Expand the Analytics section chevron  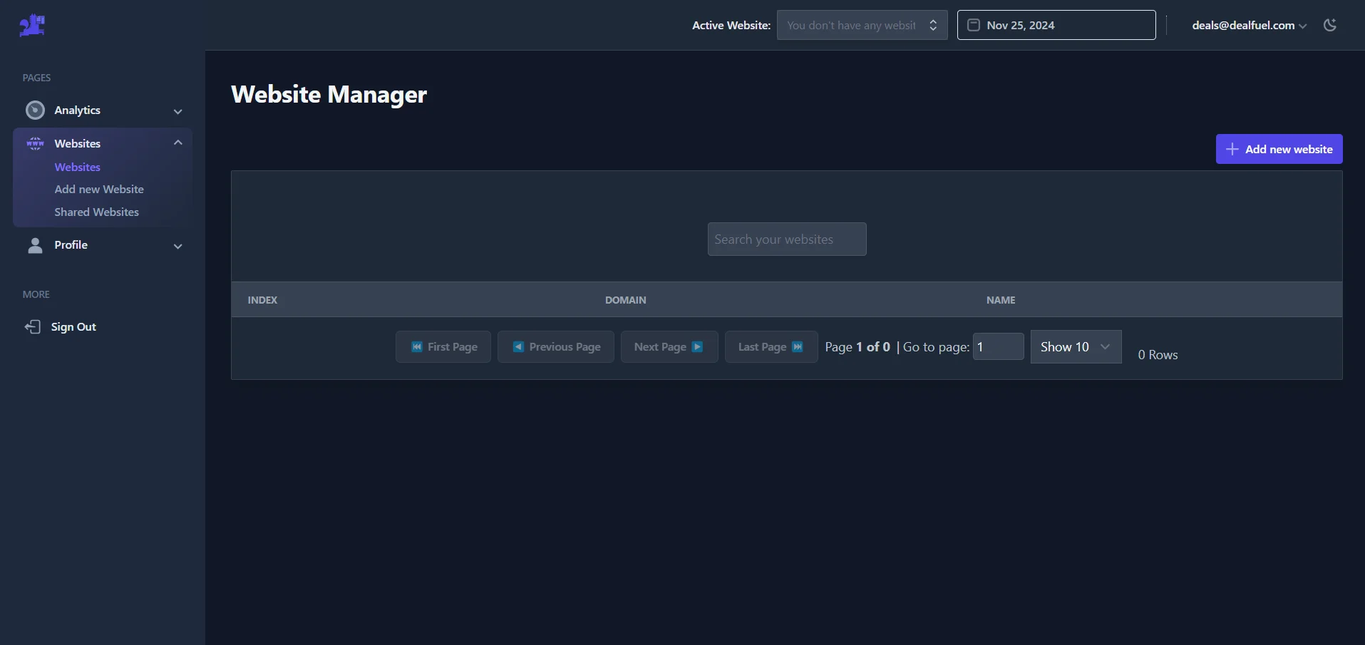tap(177, 111)
